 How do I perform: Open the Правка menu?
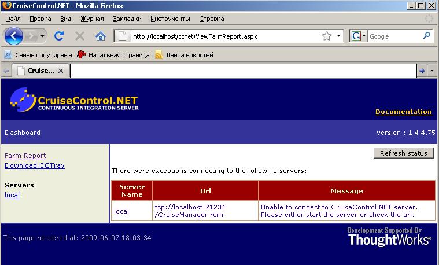[40, 19]
